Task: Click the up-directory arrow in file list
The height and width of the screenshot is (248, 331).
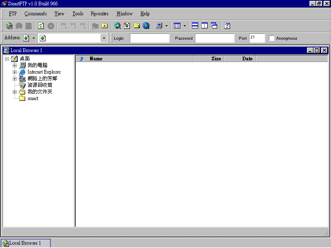Action: (x=82, y=59)
